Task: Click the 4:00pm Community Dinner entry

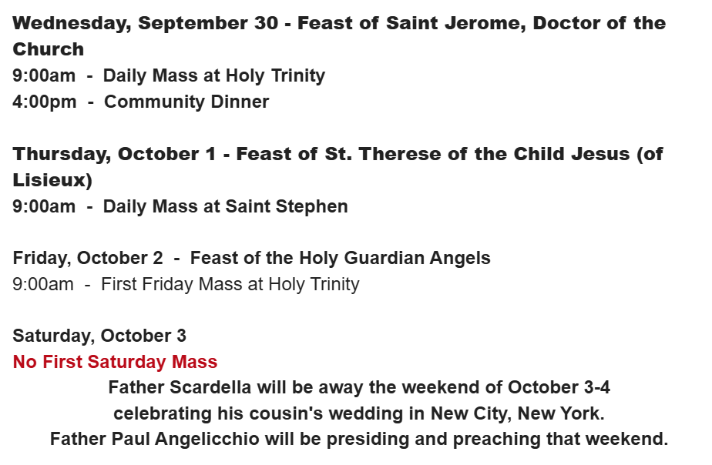Action: click(141, 102)
